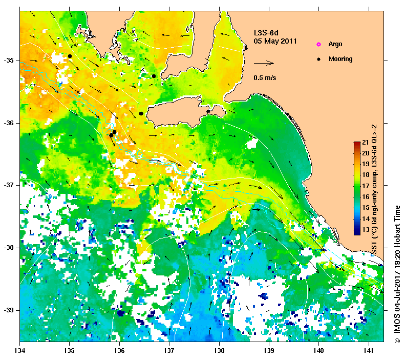This screenshot has height=359, width=405.
Task: Click the '0.5 m/s' scale label
Action: tap(265, 77)
